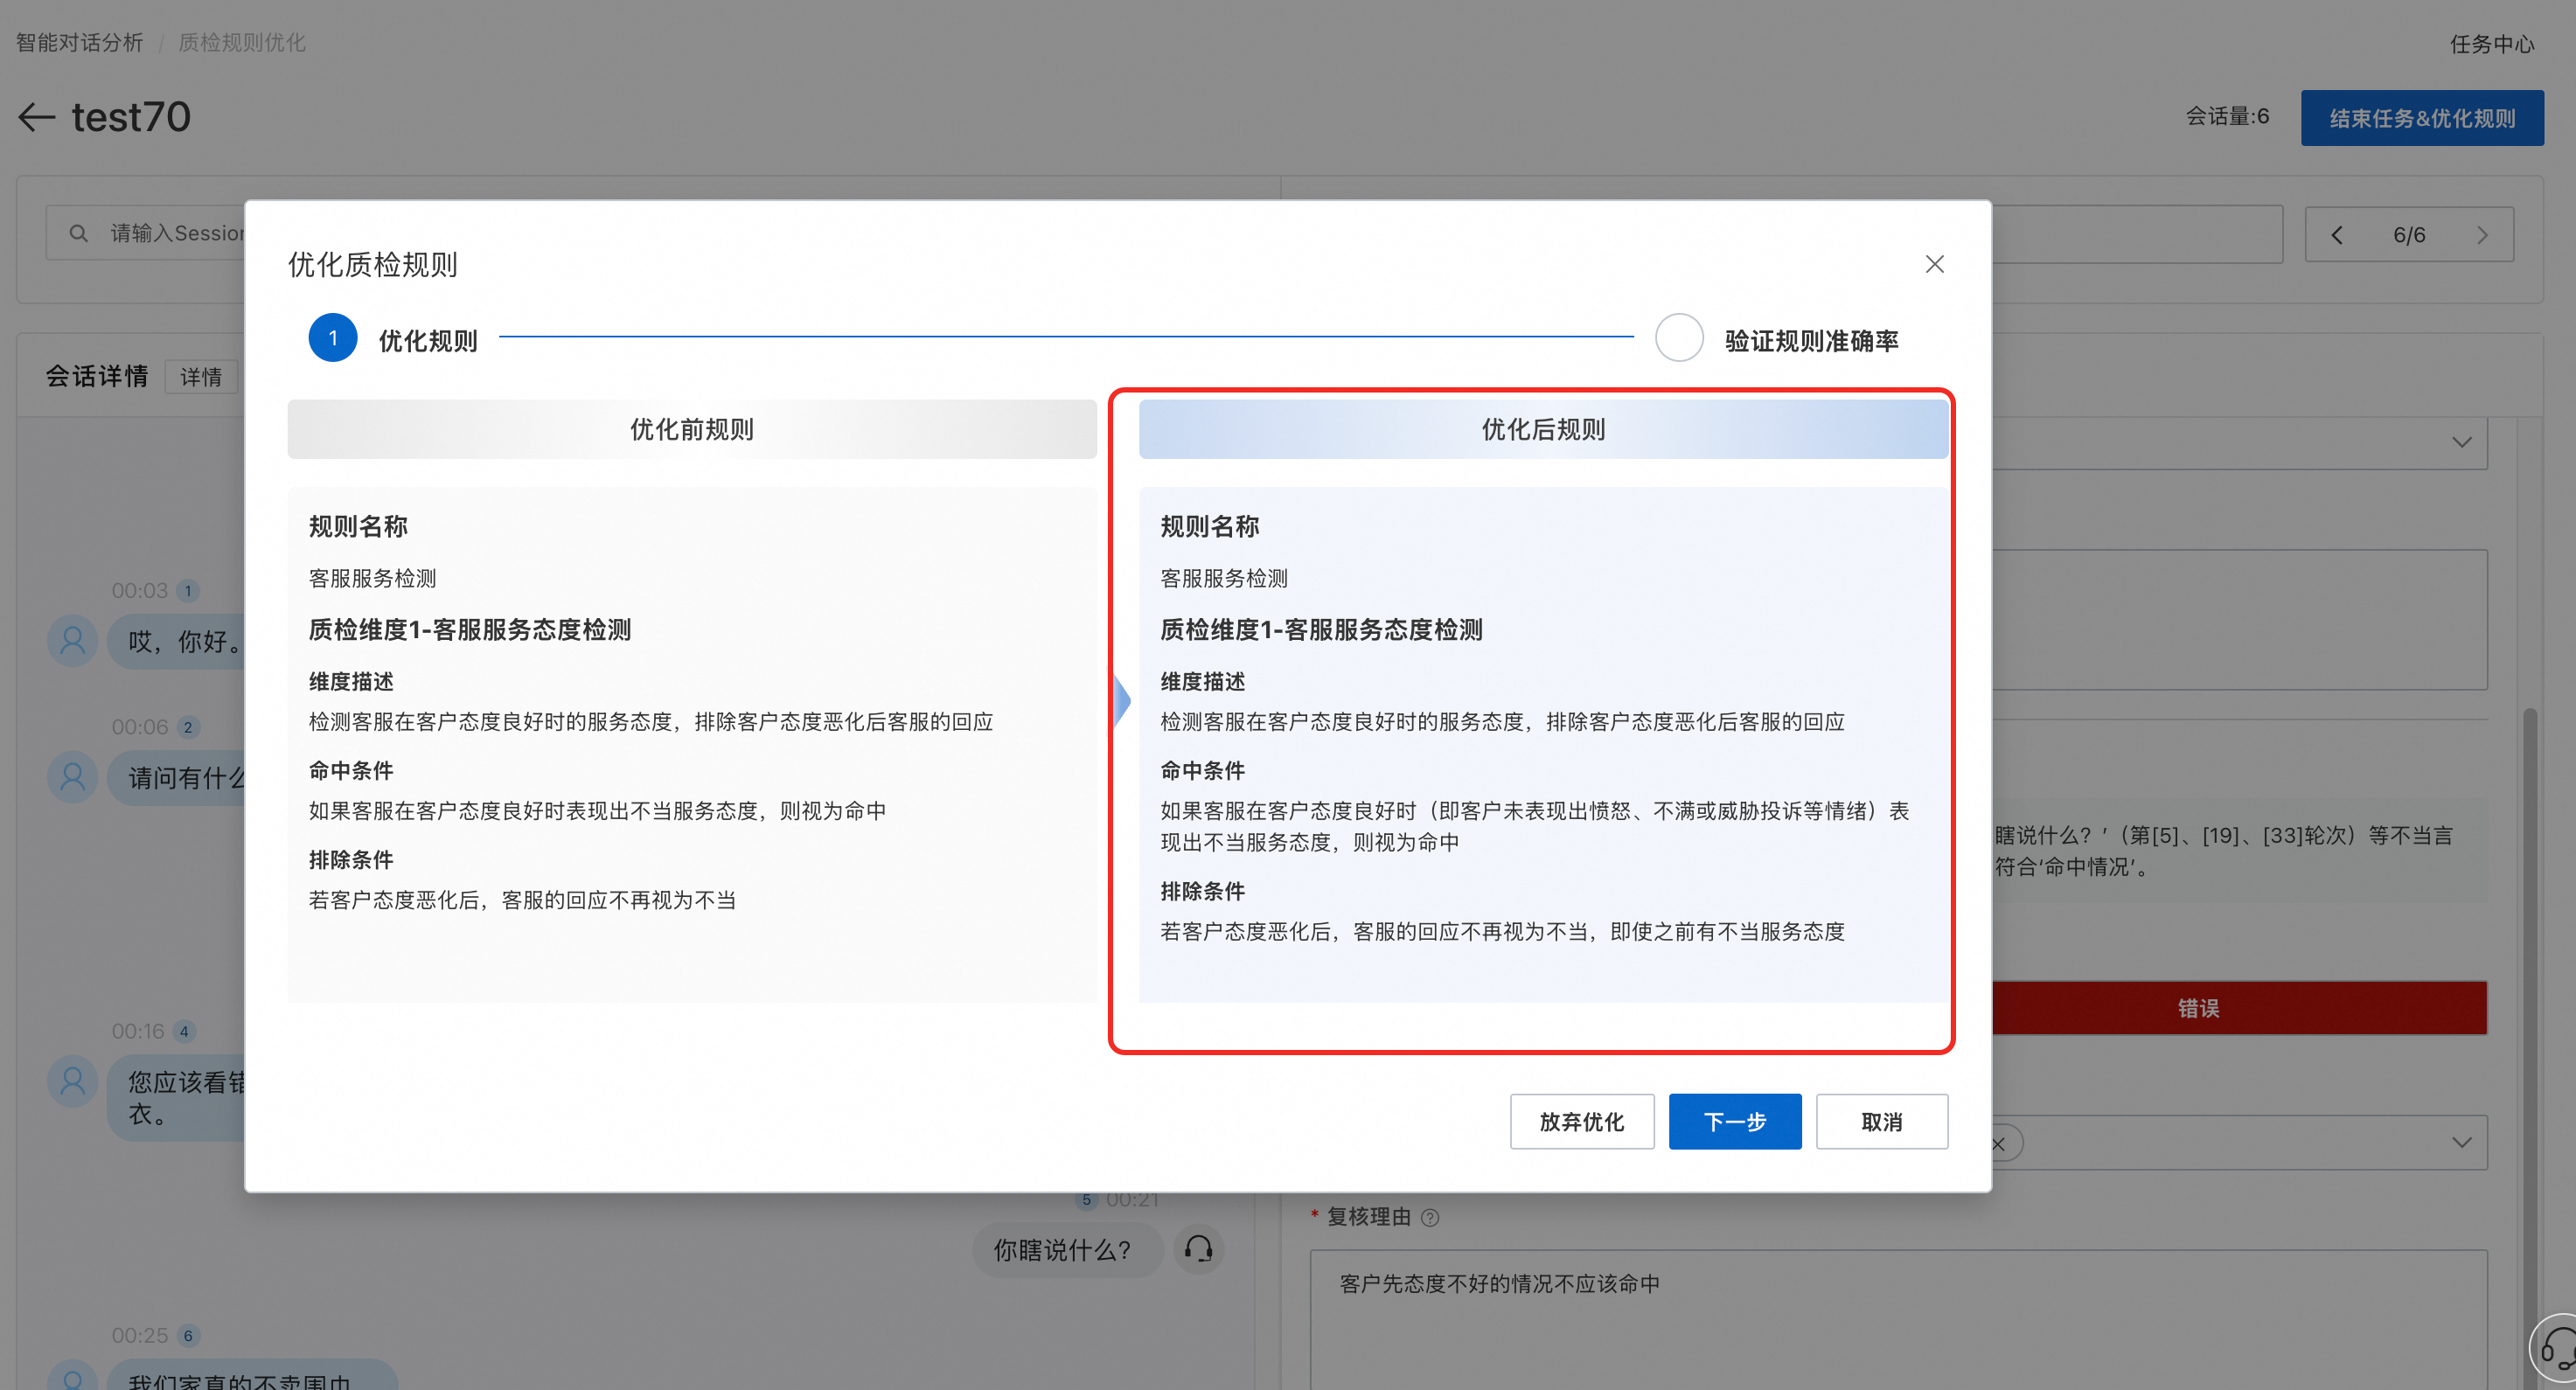Expand the lower tag selector dropdown

click(2461, 1142)
